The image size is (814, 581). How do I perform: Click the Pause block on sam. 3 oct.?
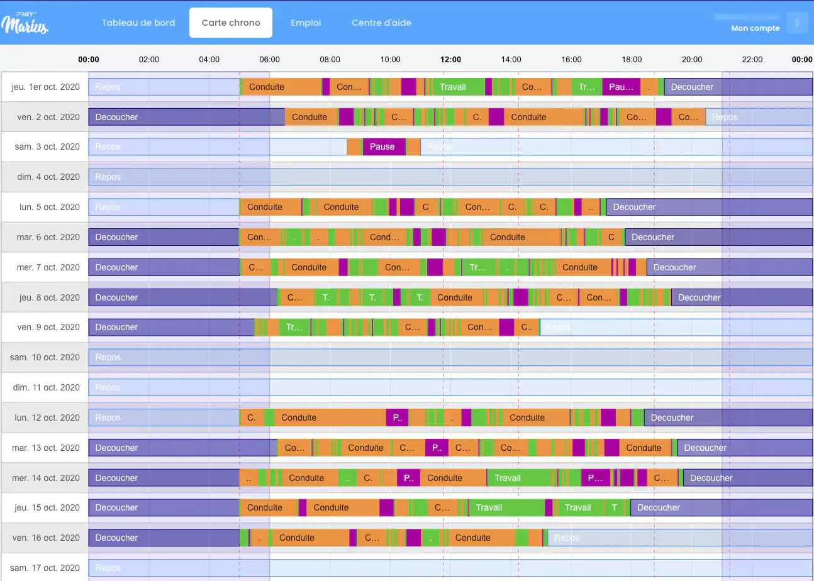pyautogui.click(x=384, y=147)
